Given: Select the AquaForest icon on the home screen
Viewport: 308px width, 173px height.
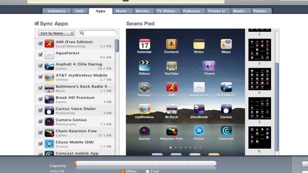Looking at the screenshot, I should [199, 87].
